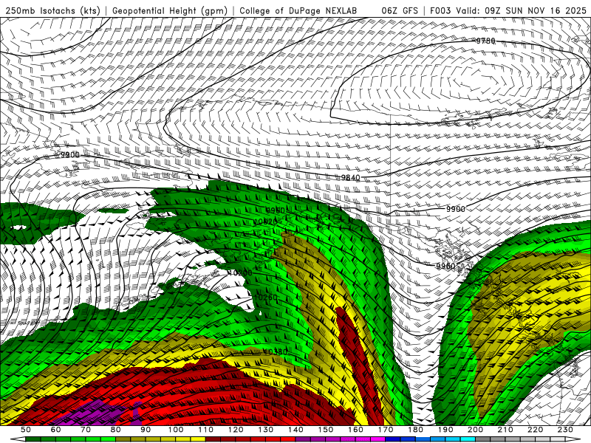
Task: Click the 'Geopotential Height (gpm)' title text
Action: pos(170,11)
